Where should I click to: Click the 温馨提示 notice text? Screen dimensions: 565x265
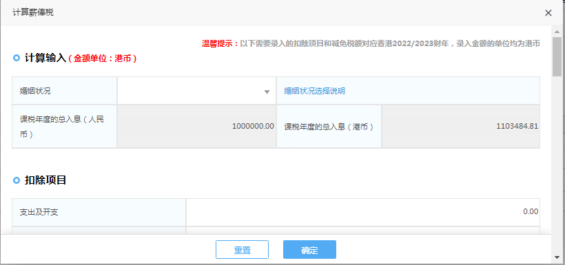click(x=371, y=44)
